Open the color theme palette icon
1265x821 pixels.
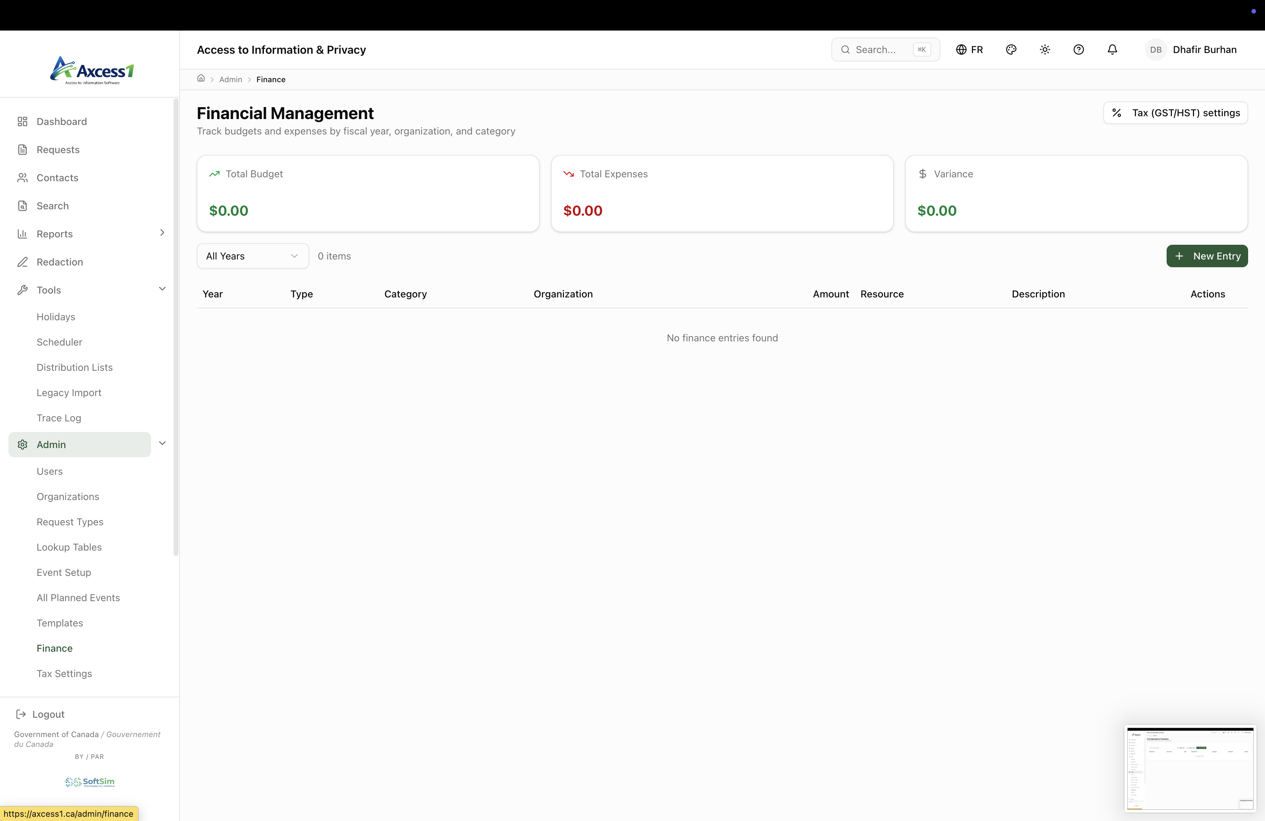click(x=1011, y=50)
